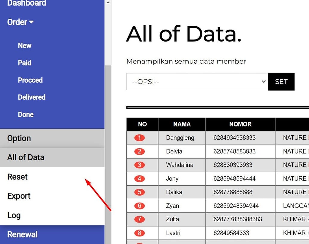Open the Renewal sidebar section
The width and height of the screenshot is (309, 244).
click(52, 235)
